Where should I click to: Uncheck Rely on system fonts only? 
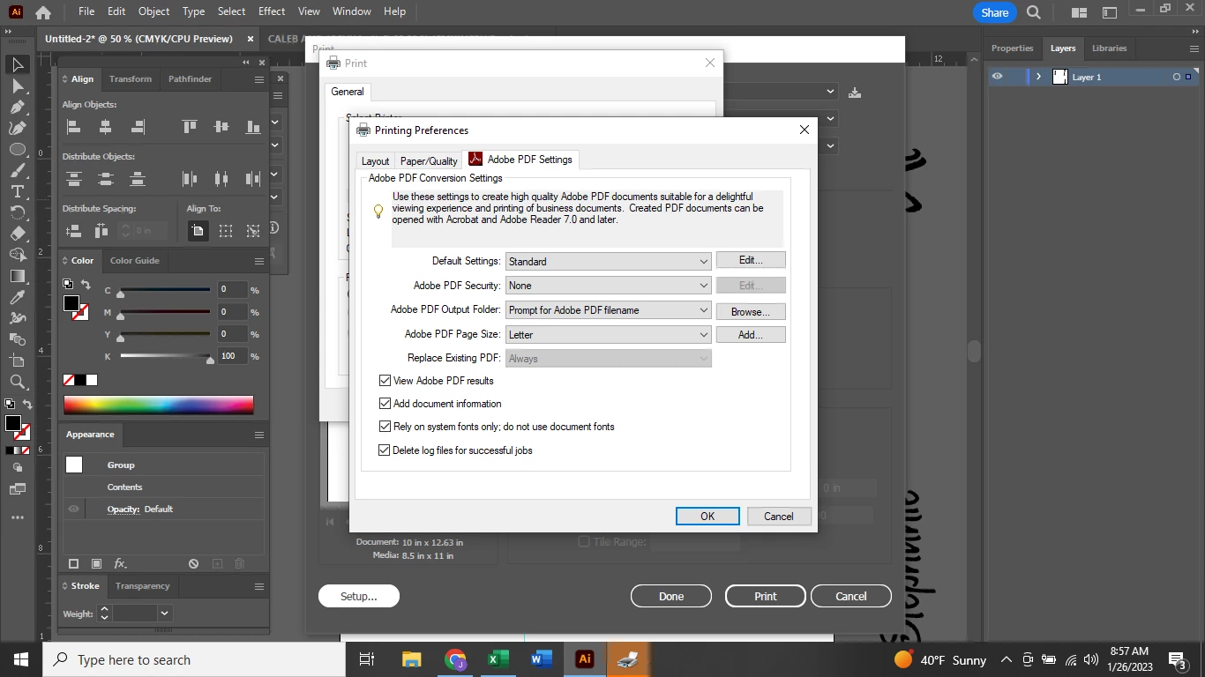point(385,427)
